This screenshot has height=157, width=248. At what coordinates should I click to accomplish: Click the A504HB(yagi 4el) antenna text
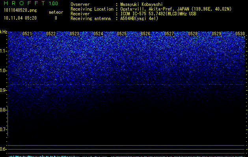pyautogui.click(x=139, y=18)
